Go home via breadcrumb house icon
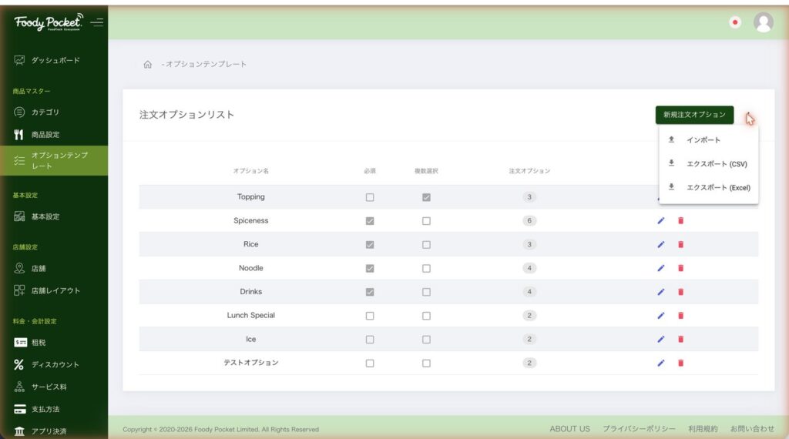Screen dimensions: 789x439 tap(147, 65)
